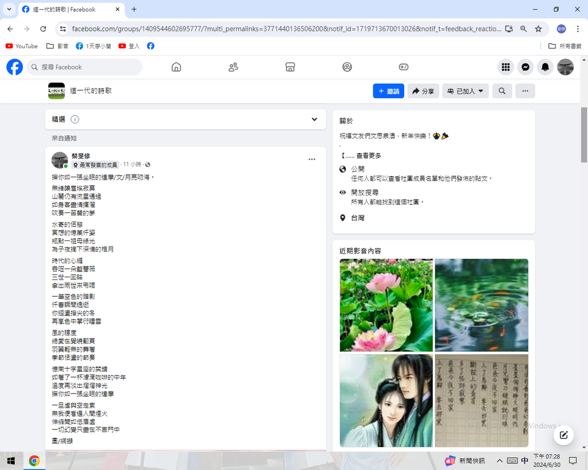
Task: Click 查看更多 in the About section
Action: point(369,156)
